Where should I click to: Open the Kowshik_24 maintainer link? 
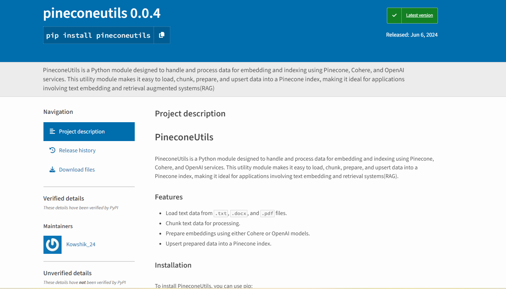point(80,244)
